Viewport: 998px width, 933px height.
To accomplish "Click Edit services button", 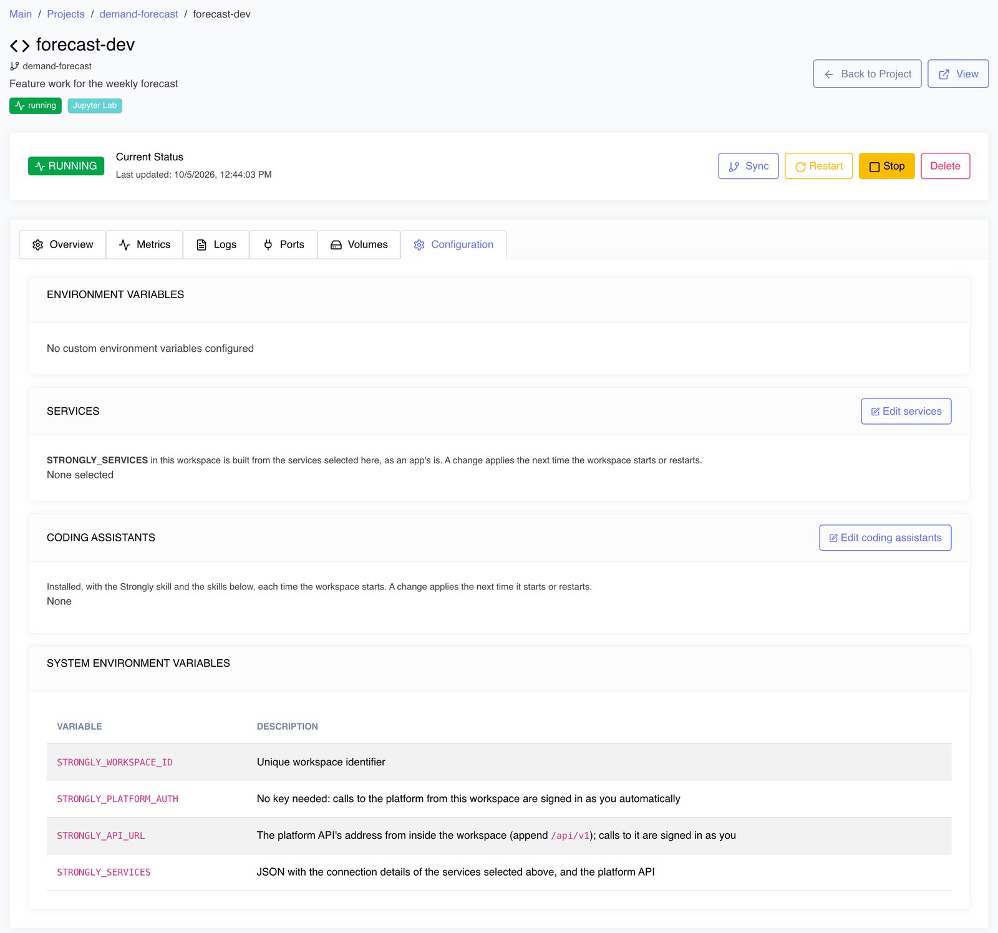I will (906, 412).
